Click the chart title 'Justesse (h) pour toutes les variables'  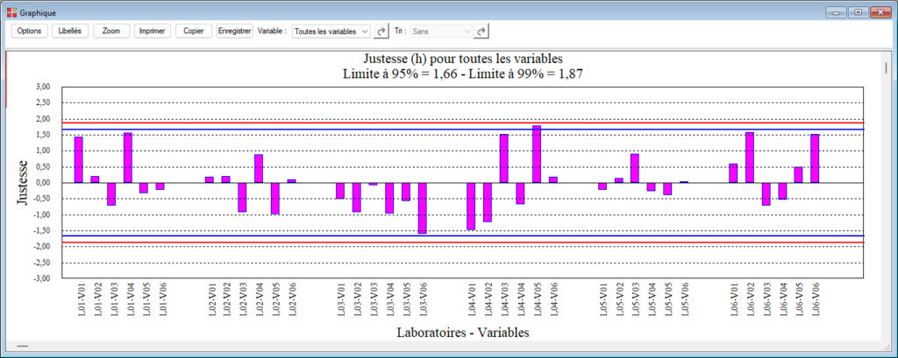461,60
